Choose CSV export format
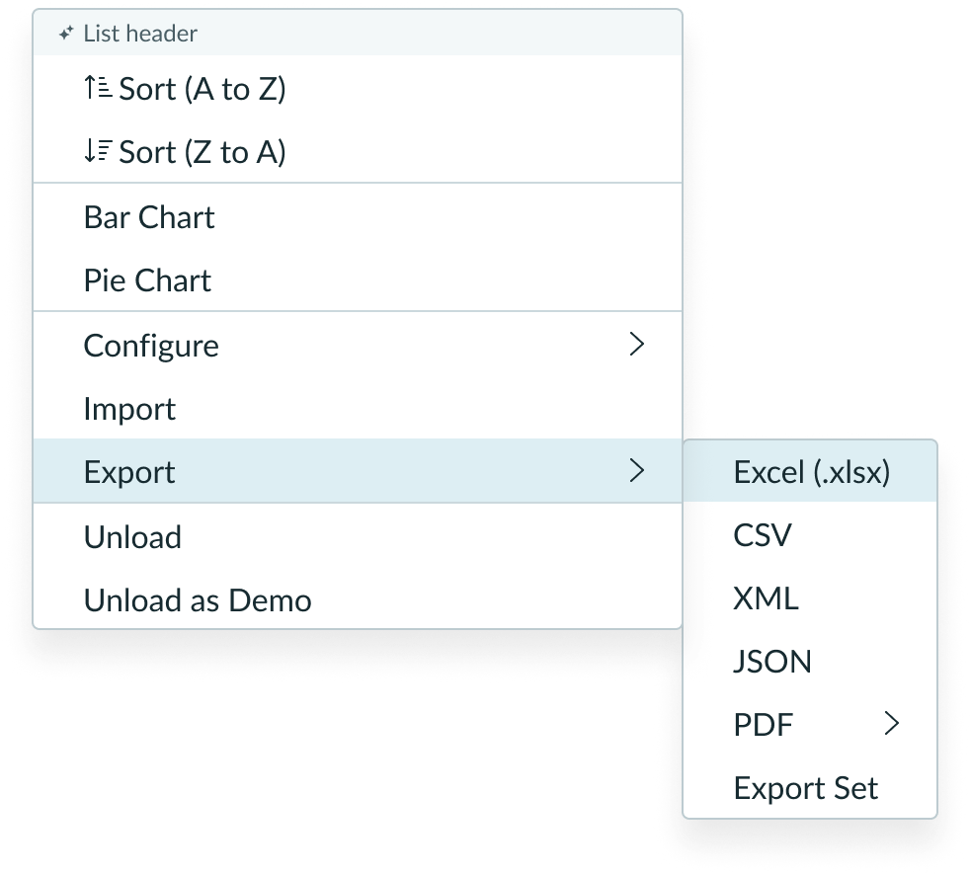Viewport: 970px width, 875px height. tap(762, 534)
